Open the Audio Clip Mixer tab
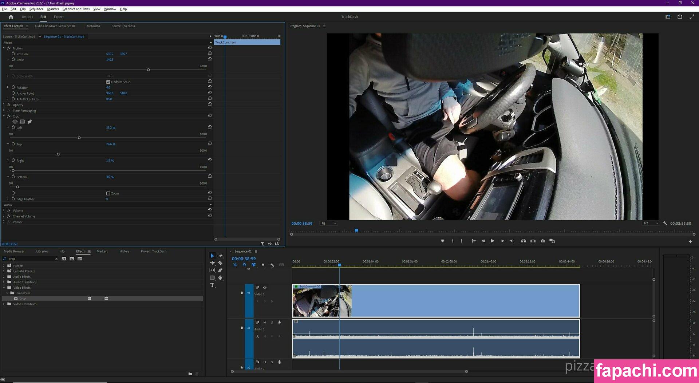This screenshot has width=699, height=383. (x=55, y=26)
